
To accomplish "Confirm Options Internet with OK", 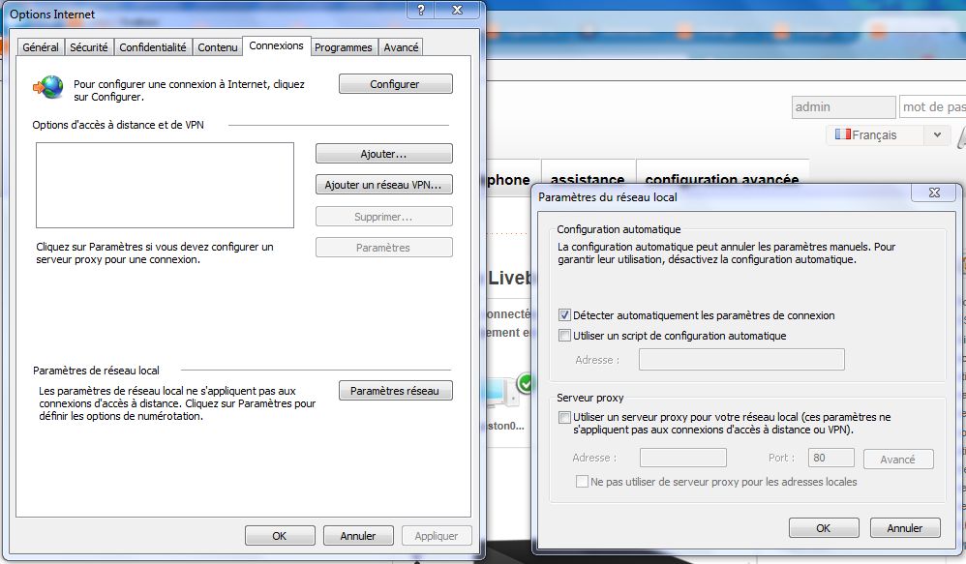I will click(x=280, y=536).
